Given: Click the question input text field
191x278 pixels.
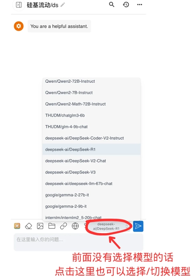Looking at the screenshot, I should (x=79, y=242).
